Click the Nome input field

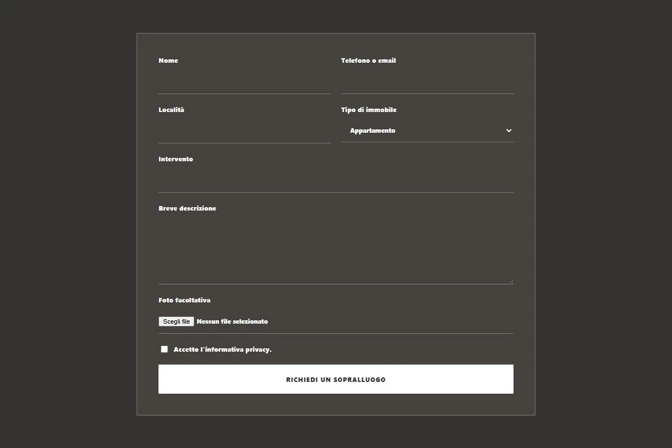click(x=244, y=81)
